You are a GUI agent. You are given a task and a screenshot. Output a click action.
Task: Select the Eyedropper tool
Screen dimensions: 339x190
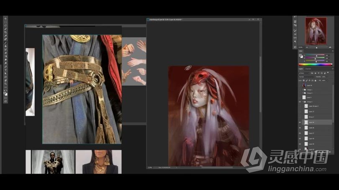tap(5, 35)
